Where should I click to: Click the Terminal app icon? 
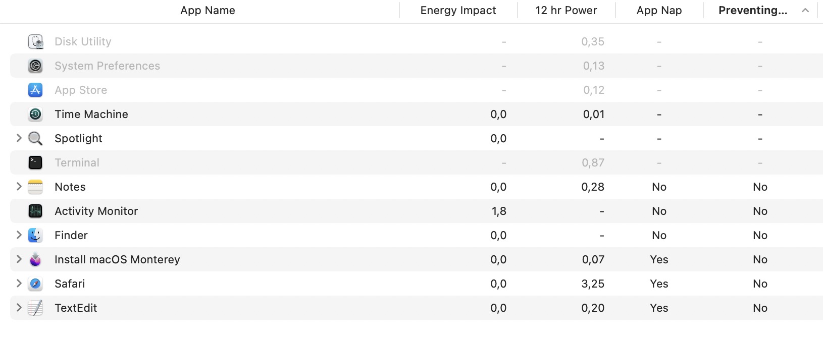[35, 162]
